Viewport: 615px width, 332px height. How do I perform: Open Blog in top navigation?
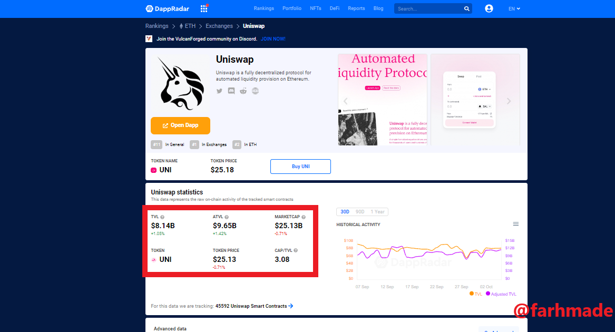[x=378, y=8]
